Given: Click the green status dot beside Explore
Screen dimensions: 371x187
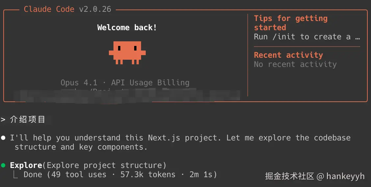Looking at the screenshot, I should [x=3, y=165].
